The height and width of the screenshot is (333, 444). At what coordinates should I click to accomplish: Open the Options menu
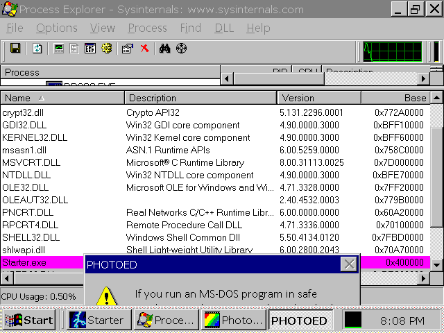(x=57, y=28)
